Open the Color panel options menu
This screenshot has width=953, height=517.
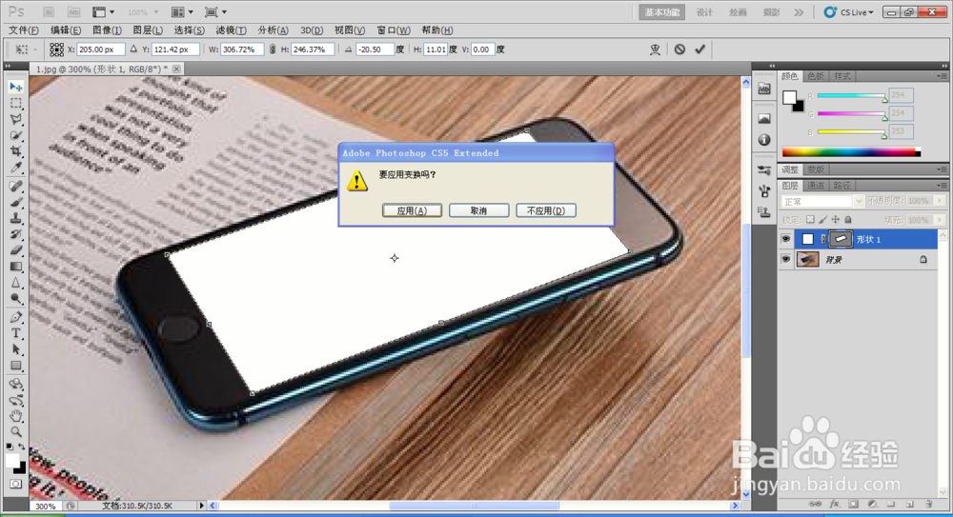[x=941, y=76]
